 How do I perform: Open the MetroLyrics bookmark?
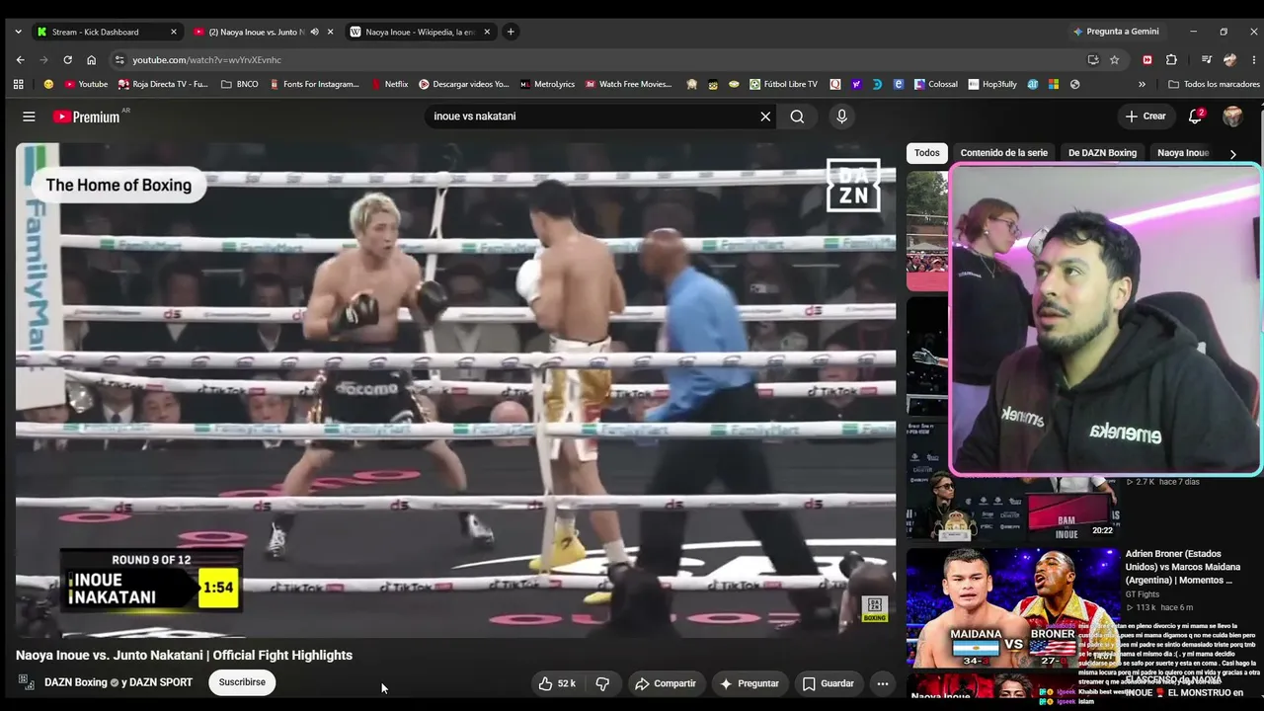tap(547, 84)
